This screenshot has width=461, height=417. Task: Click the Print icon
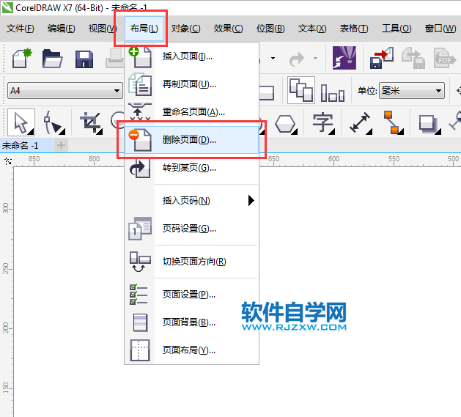[x=114, y=58]
